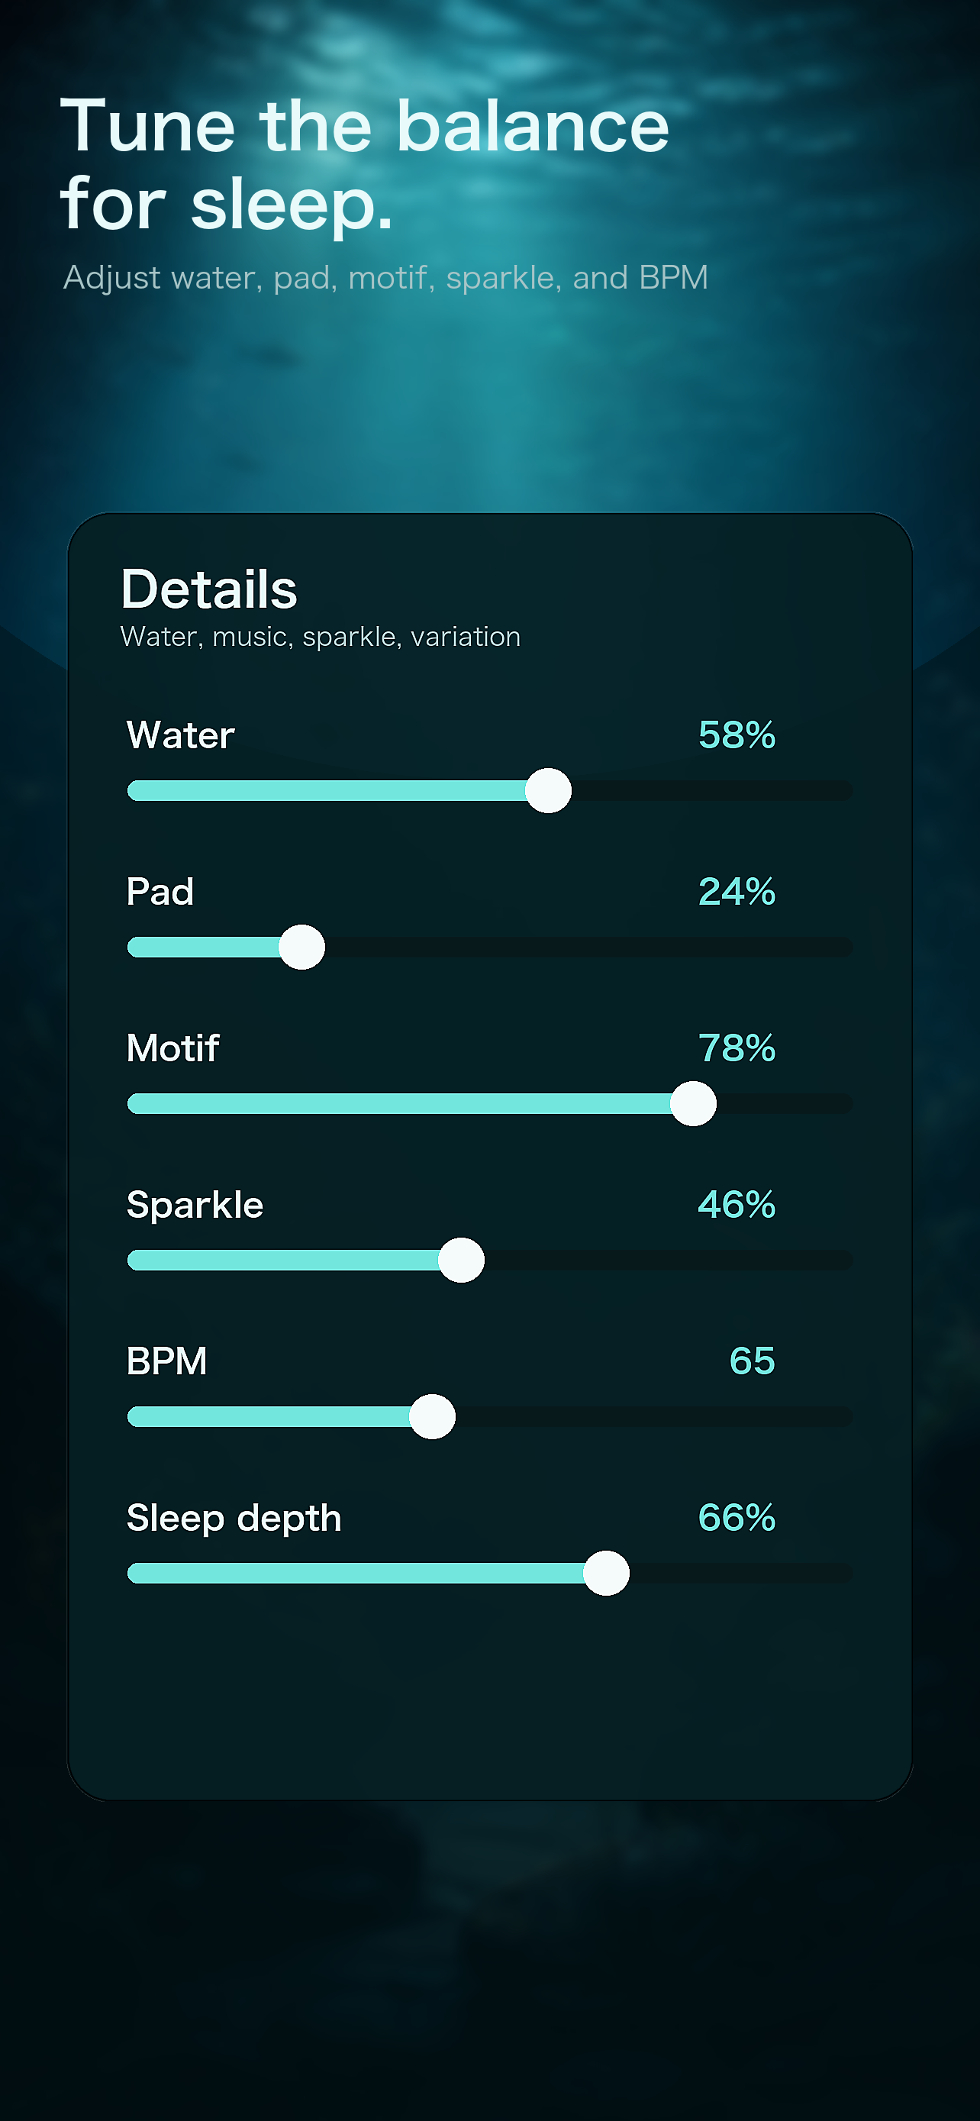Click the Water 58% value
This screenshot has width=980, height=2121.
pyautogui.click(x=737, y=734)
